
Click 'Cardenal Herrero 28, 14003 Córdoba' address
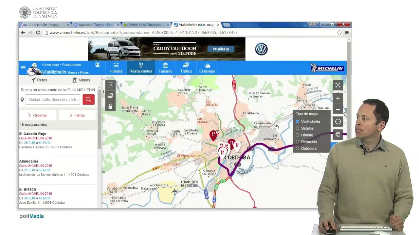pos(46,147)
